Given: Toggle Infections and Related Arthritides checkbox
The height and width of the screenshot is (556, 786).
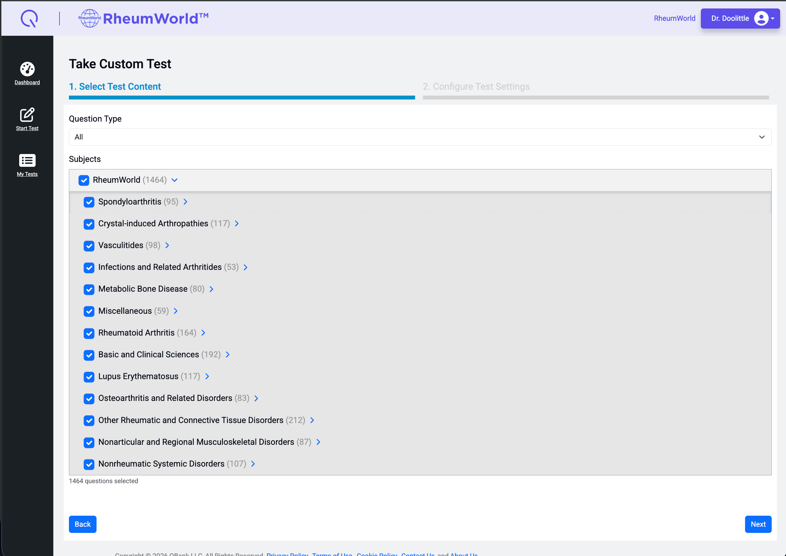Looking at the screenshot, I should point(89,267).
